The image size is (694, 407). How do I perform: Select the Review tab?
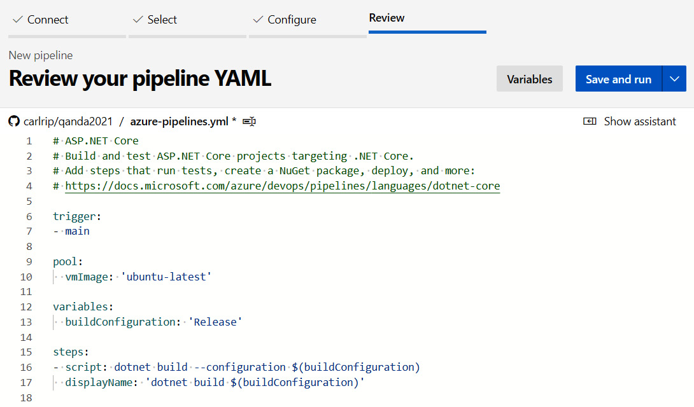(386, 18)
